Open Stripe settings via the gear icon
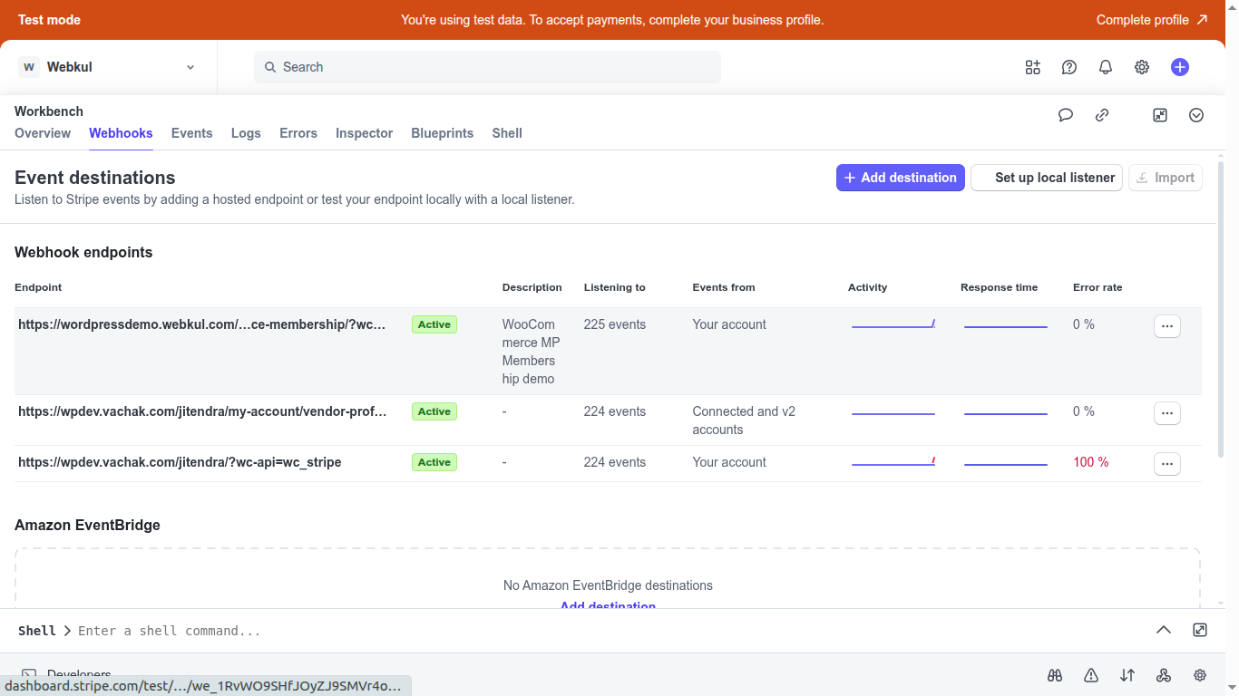Screen dimensions: 1239x696 [1141, 66]
